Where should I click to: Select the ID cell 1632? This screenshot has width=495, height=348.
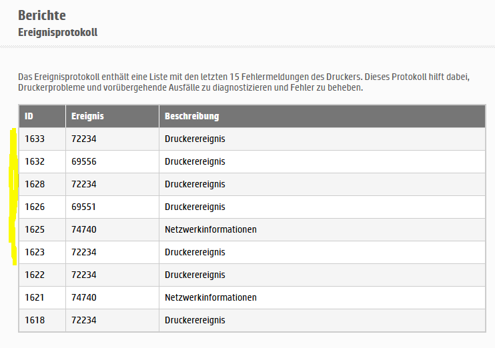point(35,162)
